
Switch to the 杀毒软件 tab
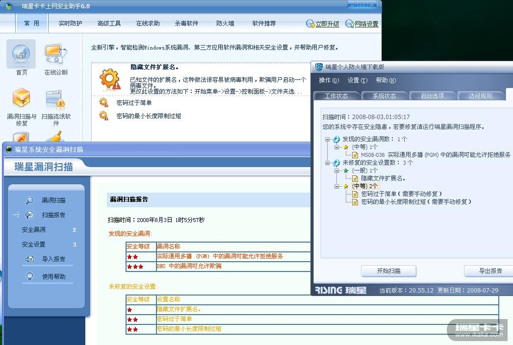click(186, 23)
